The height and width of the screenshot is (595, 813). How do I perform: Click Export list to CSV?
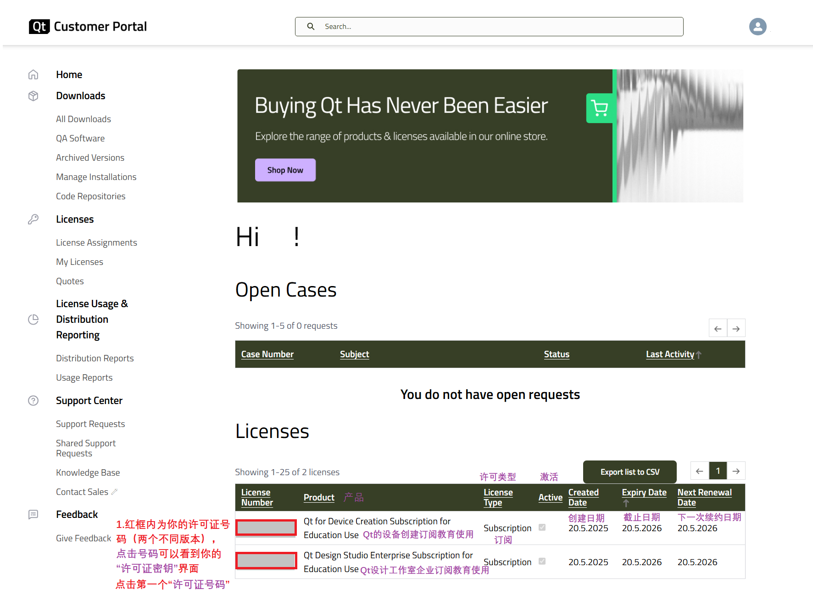point(629,472)
